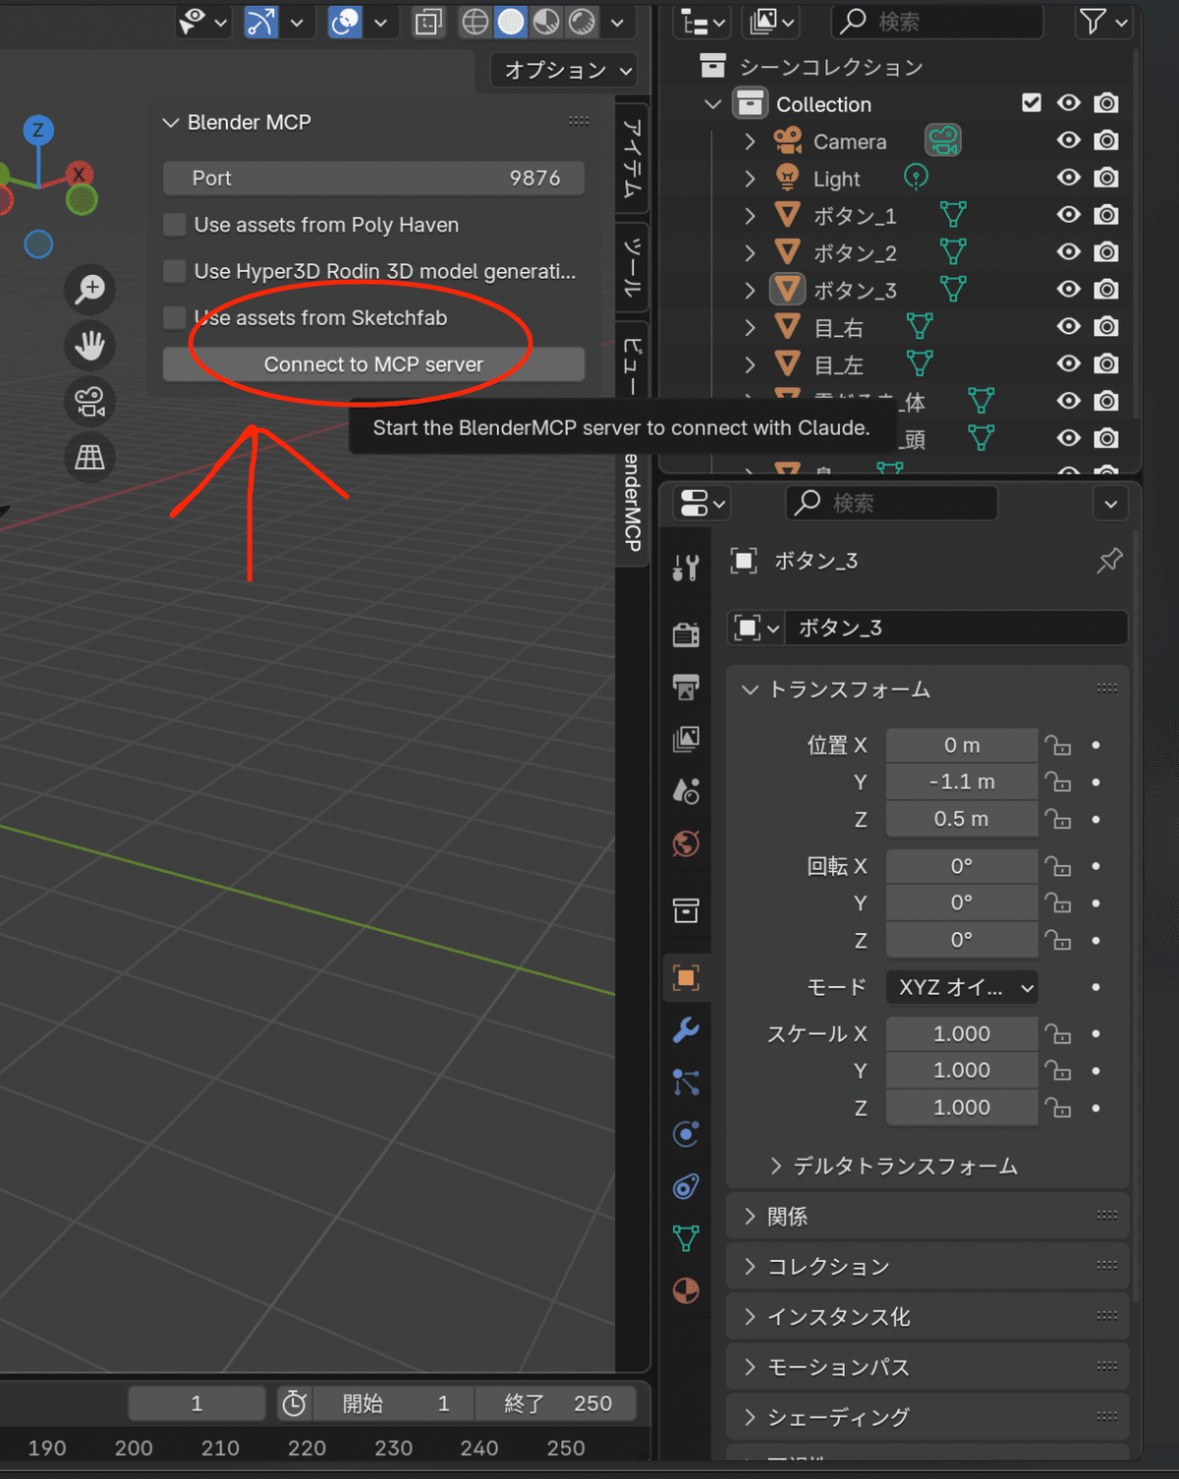Open the XYZ オイラー rotation mode dropdown
Screen dimensions: 1179x1479
[x=961, y=988]
